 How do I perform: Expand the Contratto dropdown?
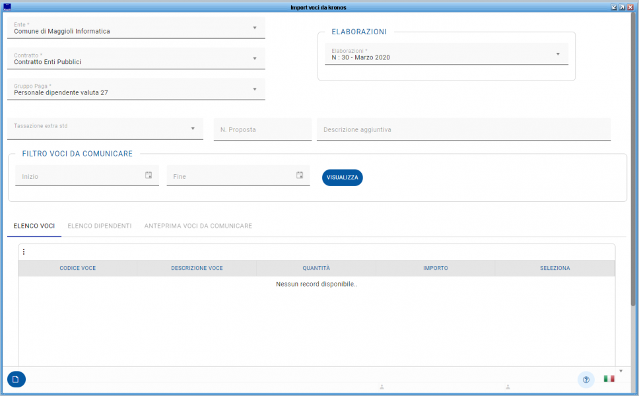pyautogui.click(x=255, y=59)
